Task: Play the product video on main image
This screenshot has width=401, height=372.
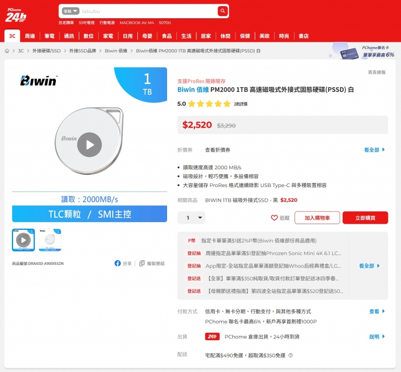Action: pyautogui.click(x=89, y=145)
